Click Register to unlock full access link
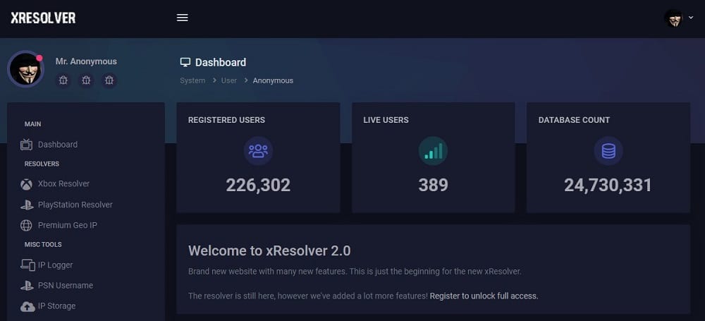The image size is (705, 321). (x=484, y=296)
